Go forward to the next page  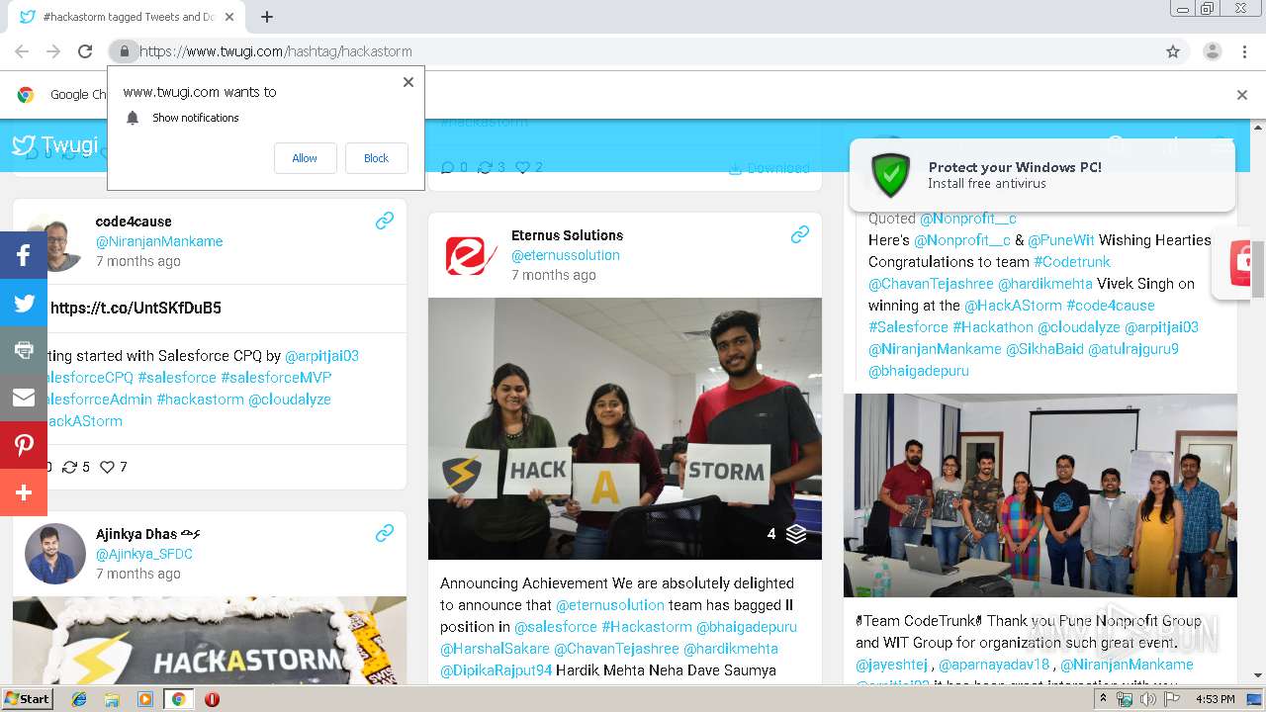[x=53, y=51]
